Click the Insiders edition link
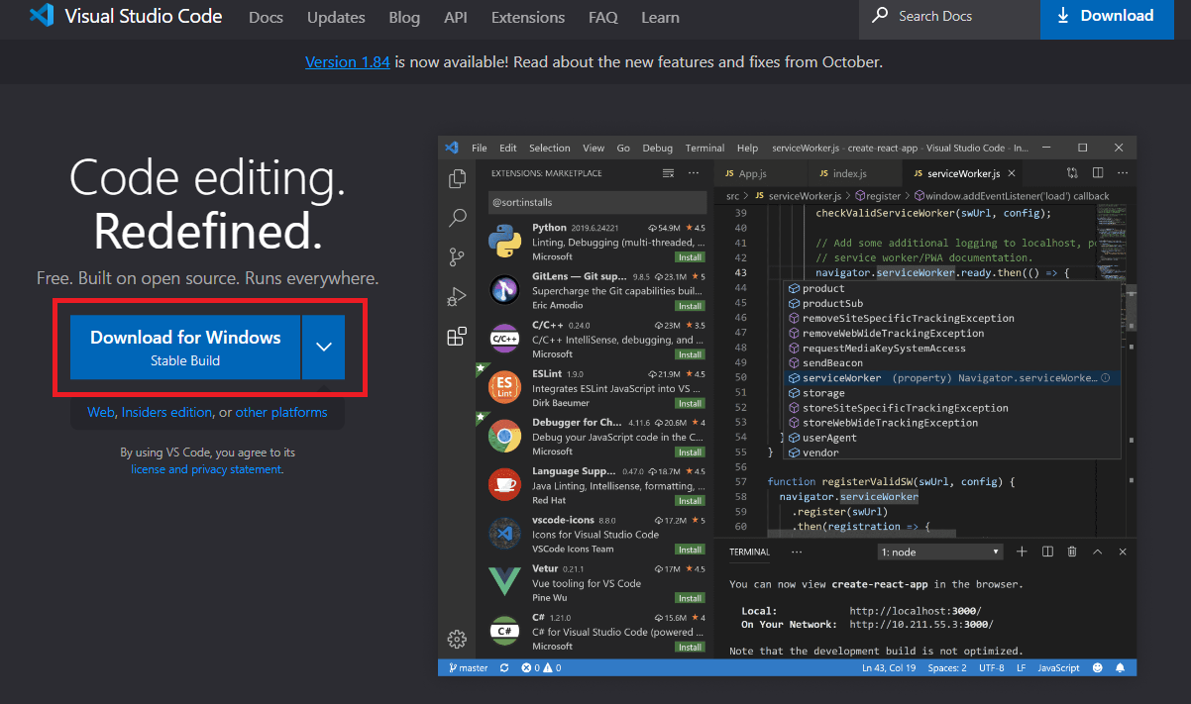The image size is (1191, 704). pyautogui.click(x=166, y=412)
